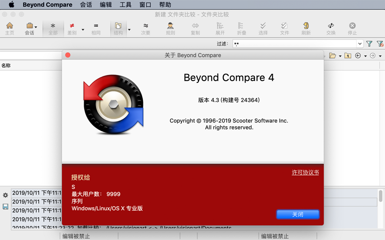Screen dimensions: 385x240
Task: Click the left '编辑被禁止' status bar text
Action: click(76, 236)
